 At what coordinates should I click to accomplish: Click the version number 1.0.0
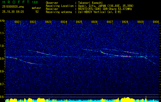click(35, 2)
